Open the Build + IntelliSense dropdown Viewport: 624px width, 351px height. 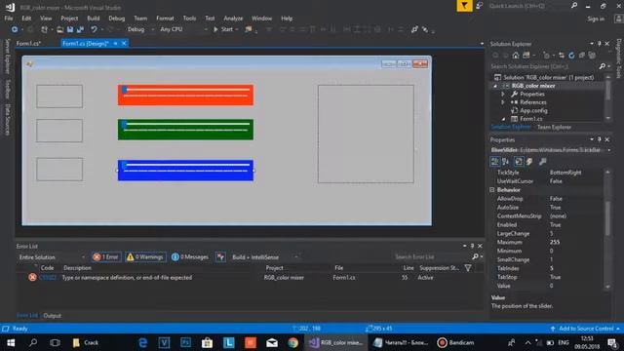[x=264, y=257]
